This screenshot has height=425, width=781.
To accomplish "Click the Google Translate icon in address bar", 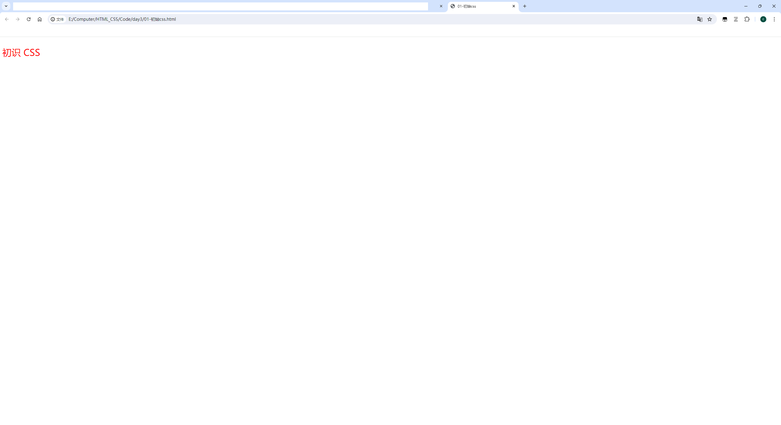I will tap(700, 19).
